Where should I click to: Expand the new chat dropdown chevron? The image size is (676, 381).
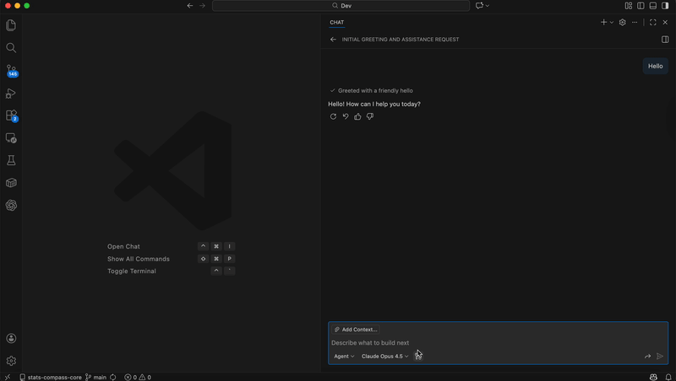pyautogui.click(x=611, y=23)
